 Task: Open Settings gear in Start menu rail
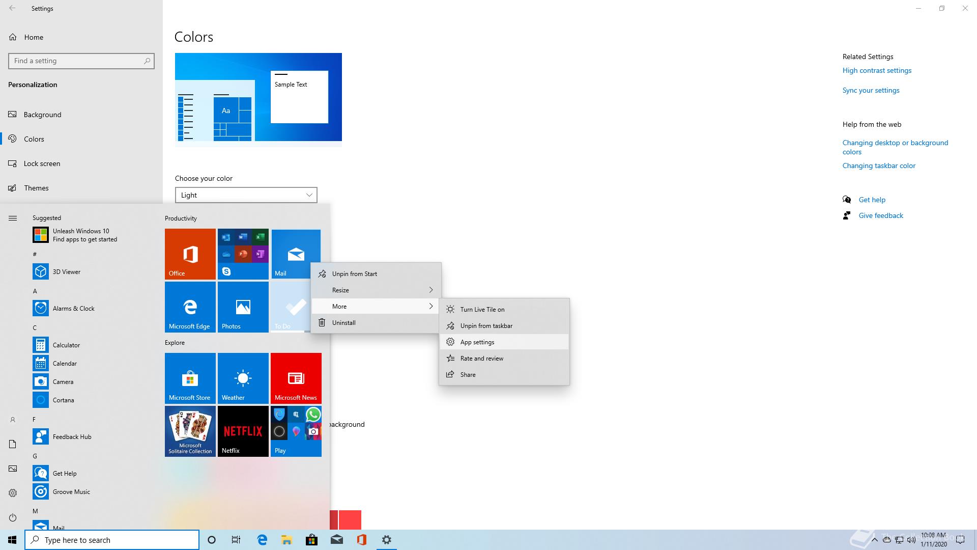13,493
